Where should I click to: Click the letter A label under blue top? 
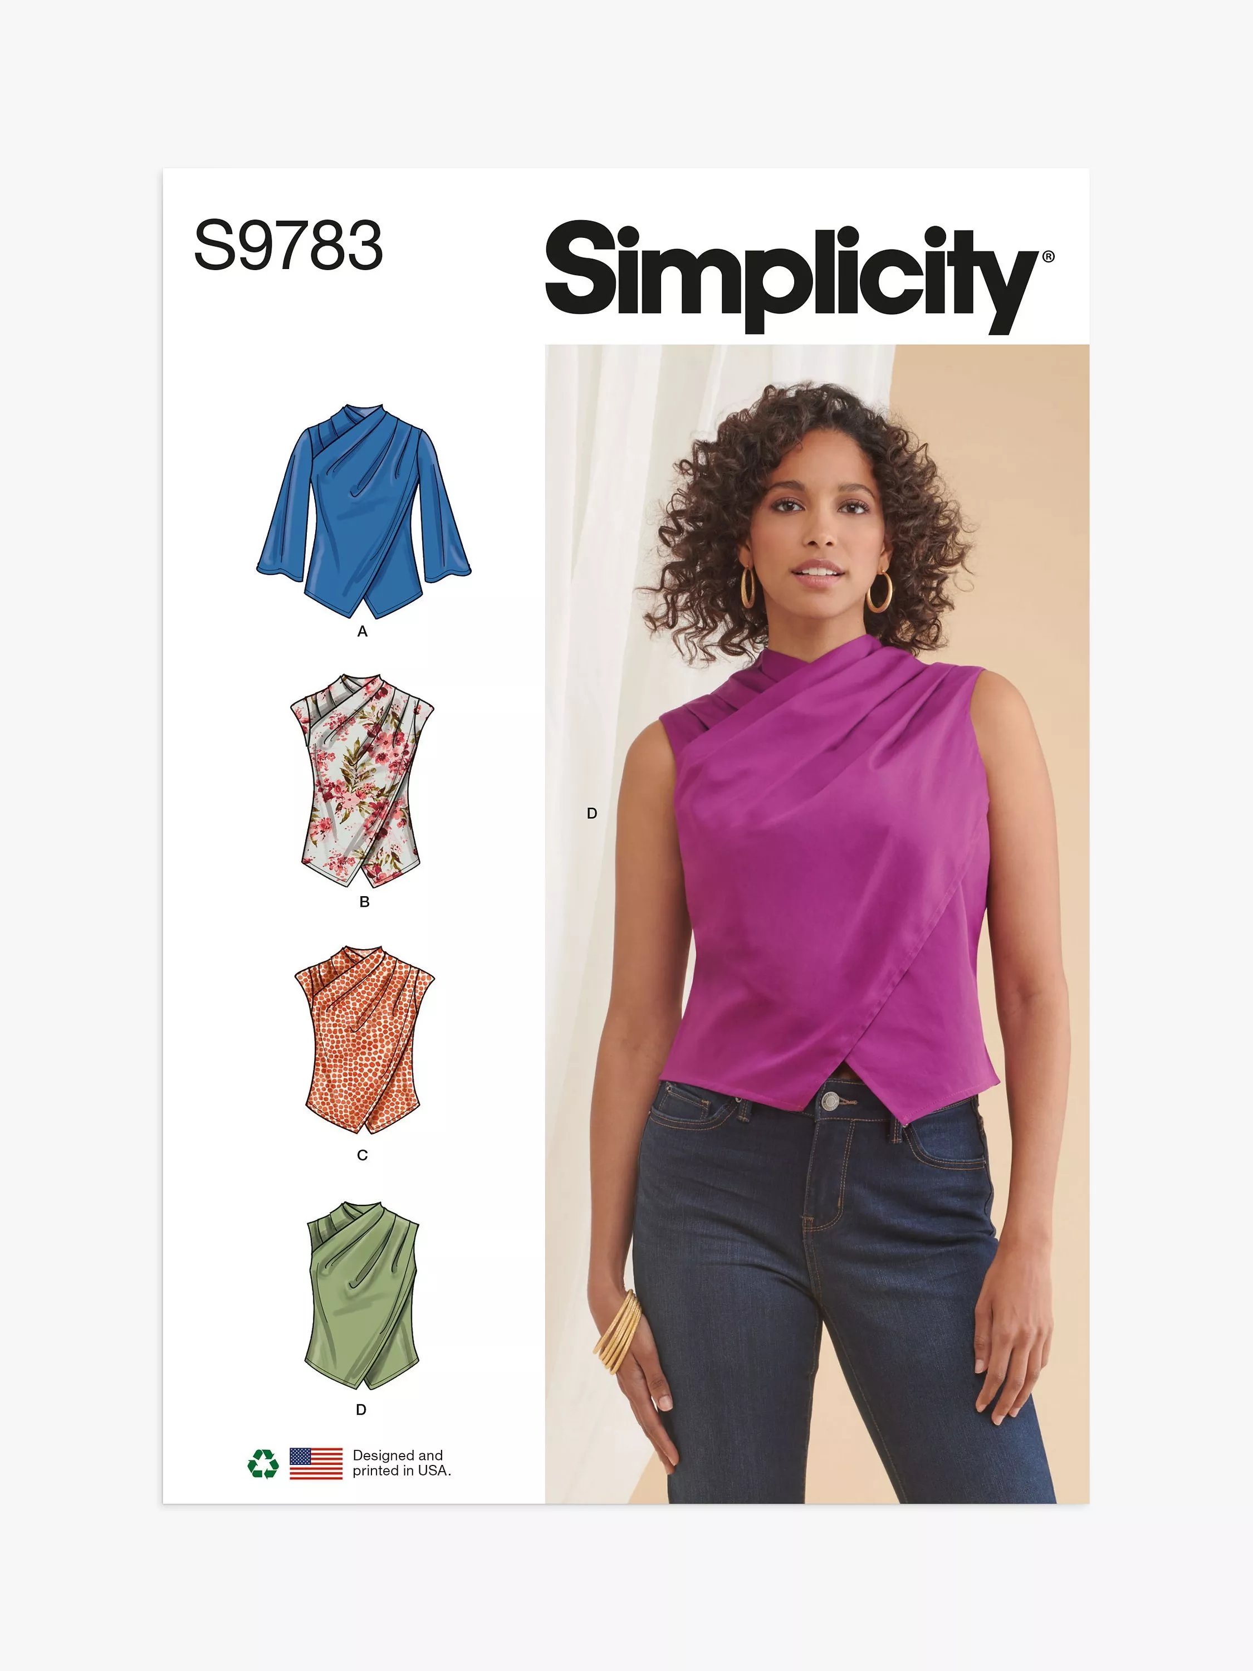click(363, 631)
